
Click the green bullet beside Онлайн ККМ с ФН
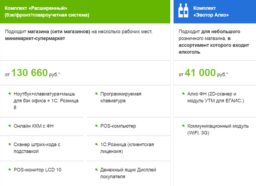tap(9, 127)
